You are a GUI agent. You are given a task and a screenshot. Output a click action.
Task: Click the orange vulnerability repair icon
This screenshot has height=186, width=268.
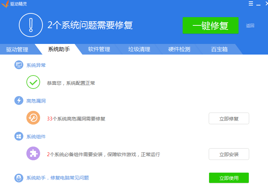tap(33, 118)
